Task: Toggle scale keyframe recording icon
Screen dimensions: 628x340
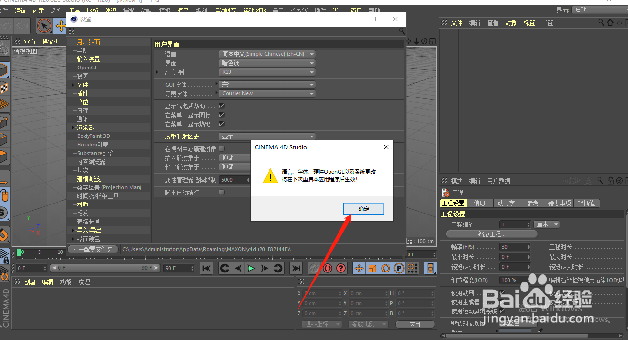Action: click(x=372, y=268)
